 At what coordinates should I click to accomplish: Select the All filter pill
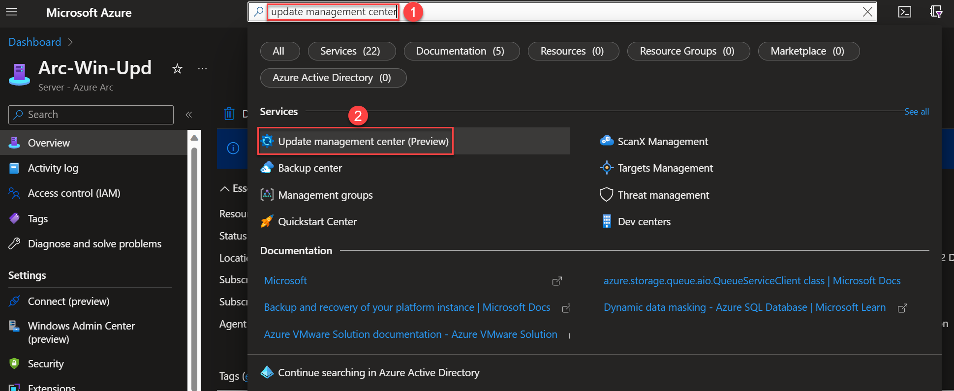click(x=279, y=51)
